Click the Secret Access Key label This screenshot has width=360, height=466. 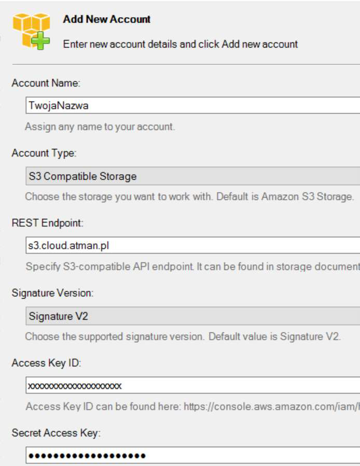coord(56,433)
